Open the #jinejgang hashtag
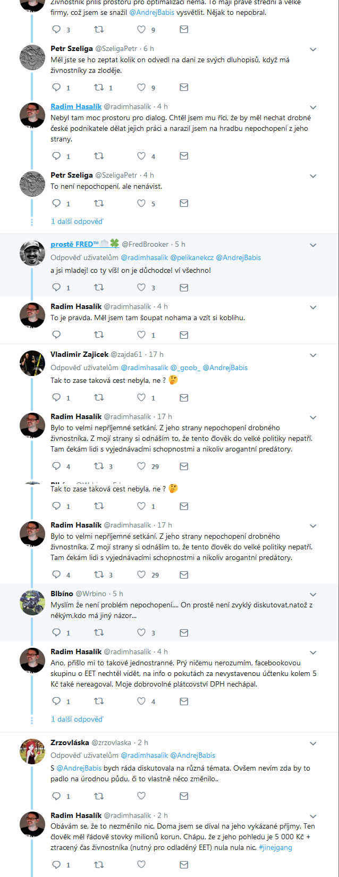The width and height of the screenshot is (339, 877). pyautogui.click(x=275, y=847)
